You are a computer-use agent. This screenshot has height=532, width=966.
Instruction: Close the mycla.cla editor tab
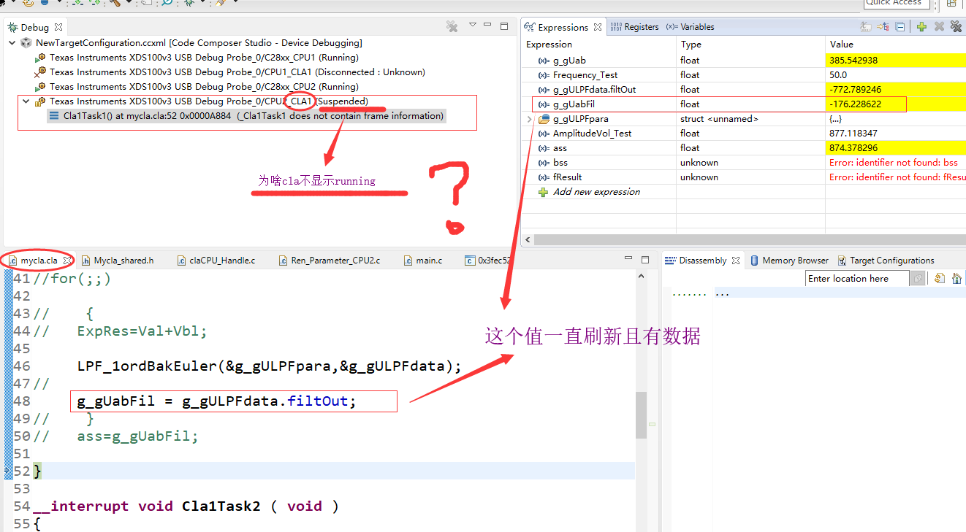click(x=67, y=261)
